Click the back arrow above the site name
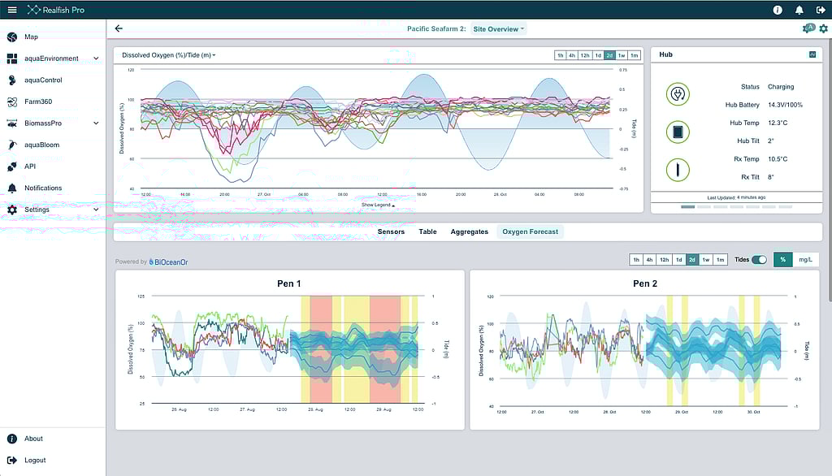 point(119,28)
